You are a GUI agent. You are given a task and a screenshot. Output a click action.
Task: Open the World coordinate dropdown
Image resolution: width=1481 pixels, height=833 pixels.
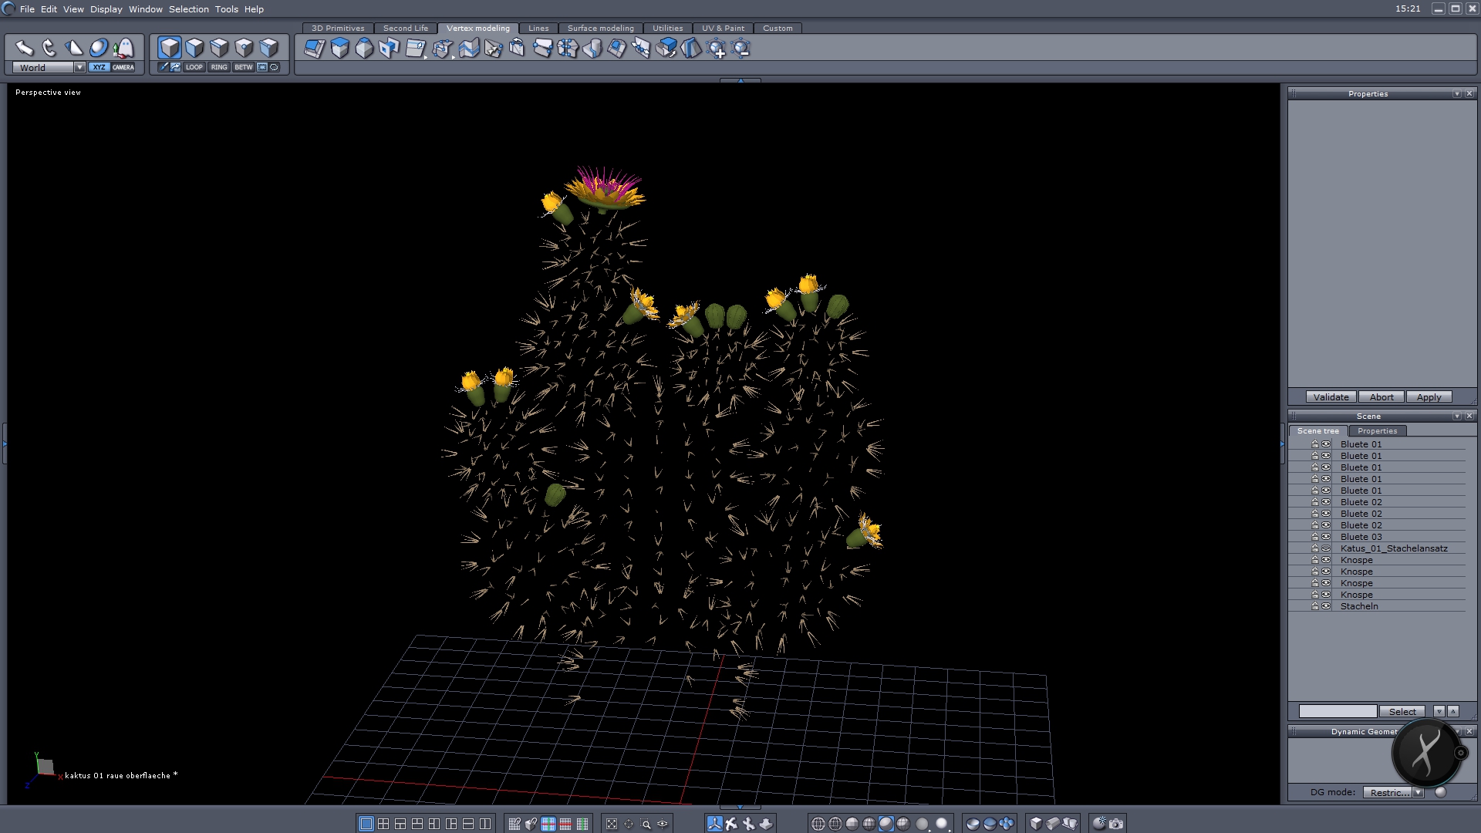pyautogui.click(x=79, y=67)
